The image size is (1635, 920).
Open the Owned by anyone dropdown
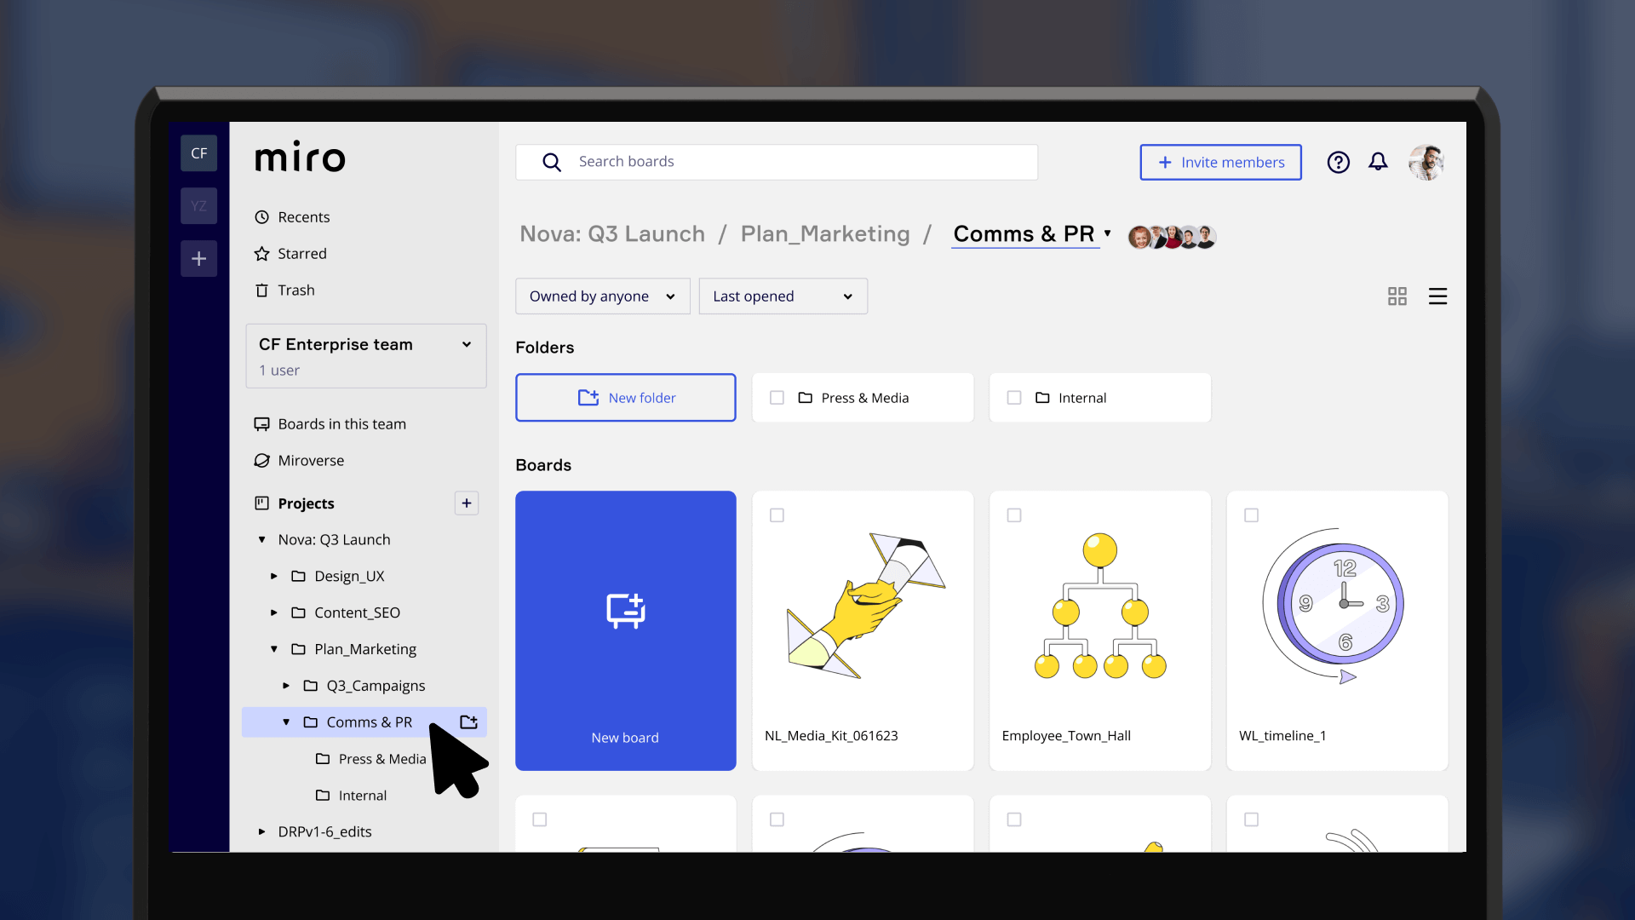(603, 296)
